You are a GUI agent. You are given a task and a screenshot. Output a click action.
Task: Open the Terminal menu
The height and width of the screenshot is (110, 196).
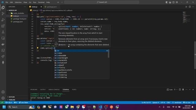tap(41, 2)
